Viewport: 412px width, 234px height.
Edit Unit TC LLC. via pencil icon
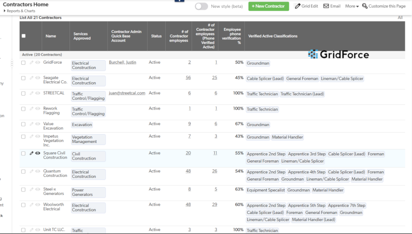pyautogui.click(x=31, y=230)
